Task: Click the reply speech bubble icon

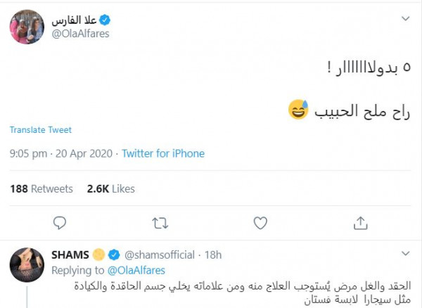Action: pos(60,223)
